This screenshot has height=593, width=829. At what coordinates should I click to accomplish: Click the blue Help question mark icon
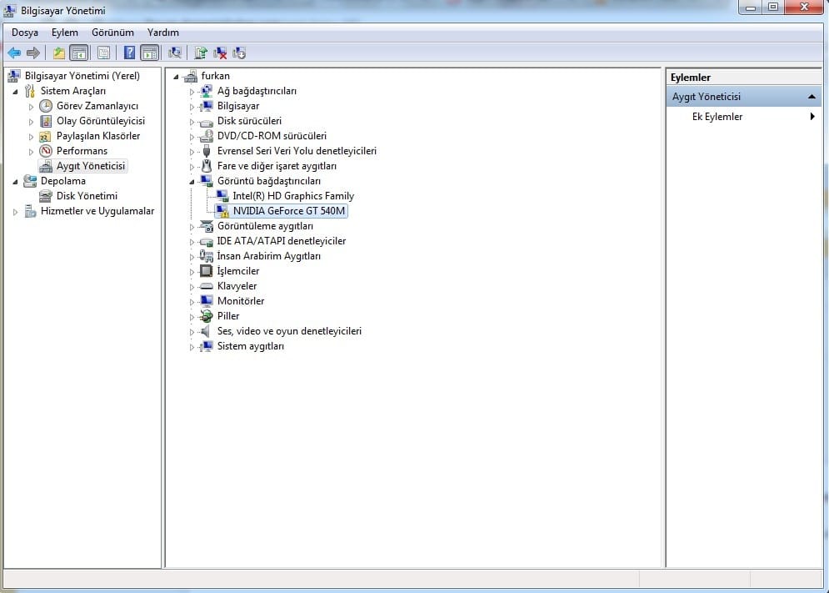[x=129, y=53]
